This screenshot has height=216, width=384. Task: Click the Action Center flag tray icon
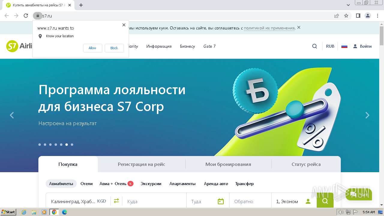pos(355,212)
